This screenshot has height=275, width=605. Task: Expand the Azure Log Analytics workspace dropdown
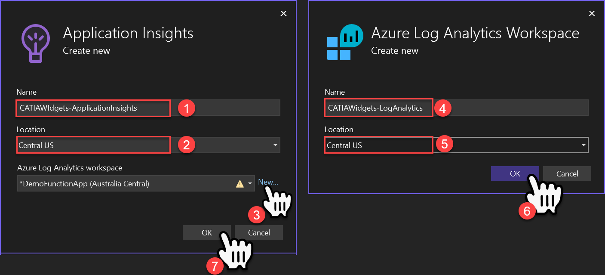coord(249,183)
